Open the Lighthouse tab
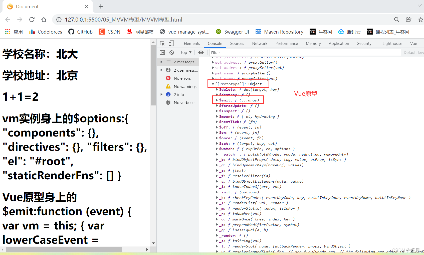This screenshot has width=424, height=255. (392, 43)
